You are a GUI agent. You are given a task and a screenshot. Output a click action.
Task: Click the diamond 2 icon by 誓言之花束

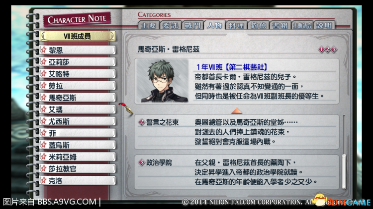coord(142,122)
